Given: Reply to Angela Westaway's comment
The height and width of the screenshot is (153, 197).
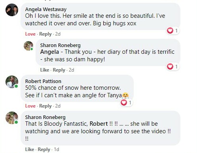Looking at the screenshot, I should click(x=45, y=34).
